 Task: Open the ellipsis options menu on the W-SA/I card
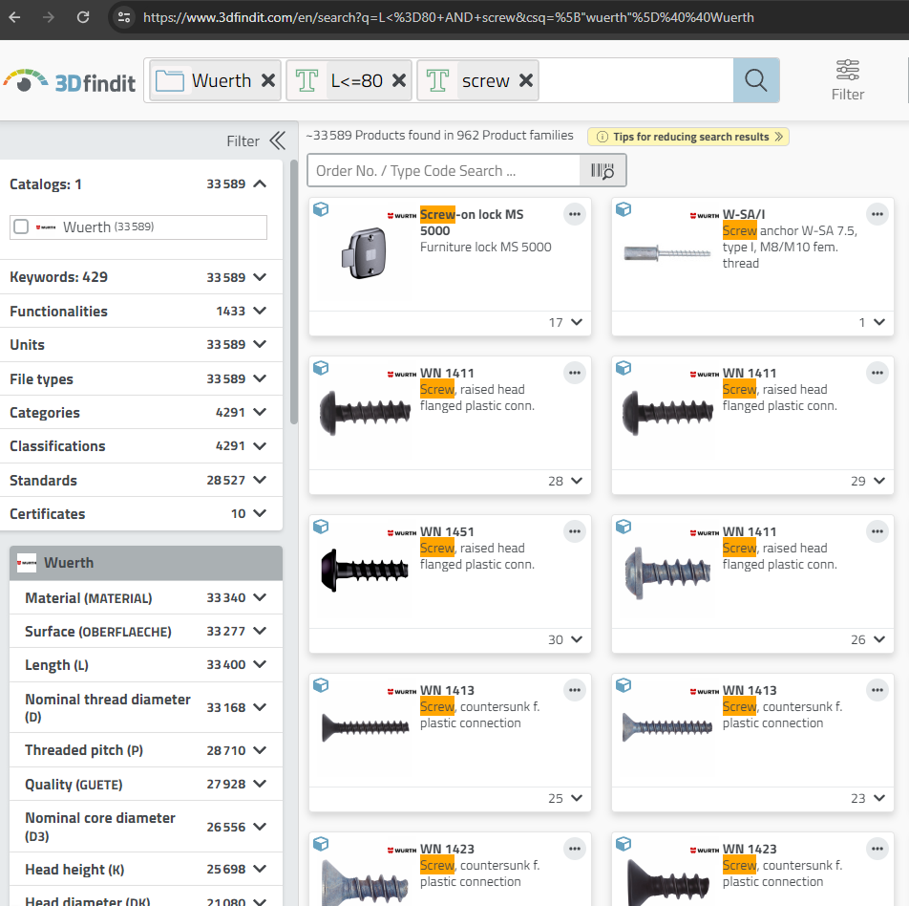click(x=877, y=214)
